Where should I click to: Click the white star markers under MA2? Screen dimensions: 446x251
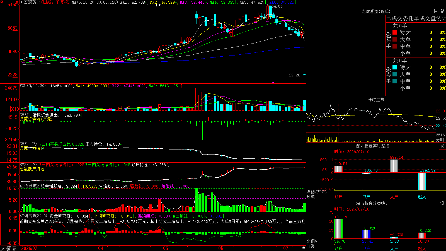pyautogui.click(x=158, y=6)
